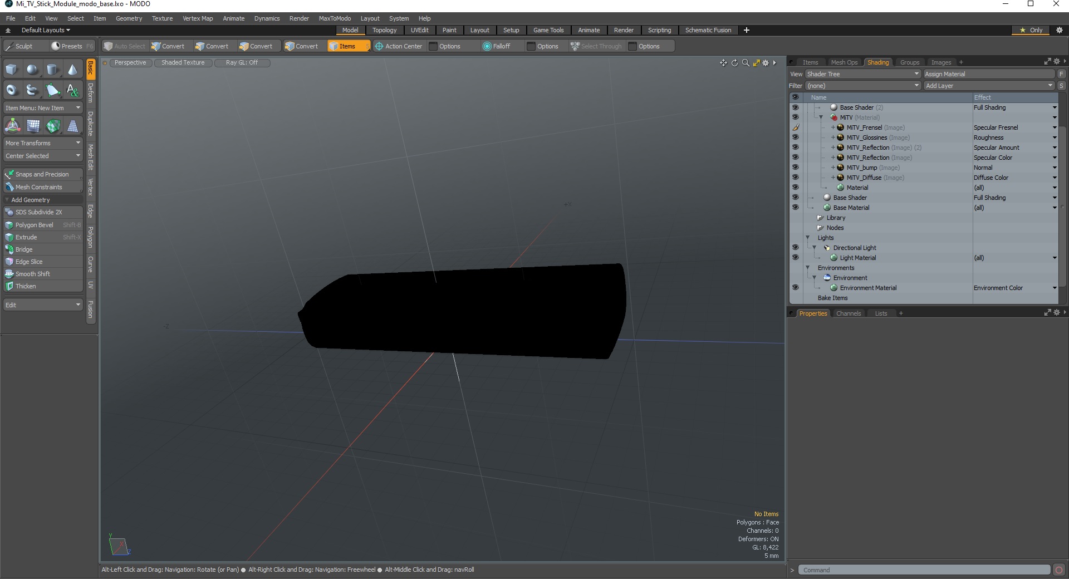Open the Shader Tree view dropdown
The width and height of the screenshot is (1069, 579).
pyautogui.click(x=863, y=74)
